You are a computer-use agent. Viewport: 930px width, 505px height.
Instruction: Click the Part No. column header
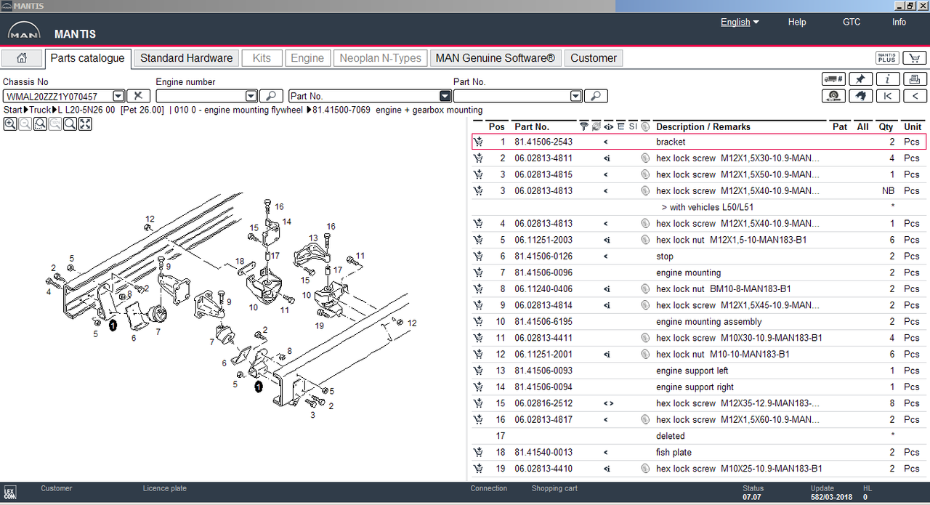click(531, 126)
